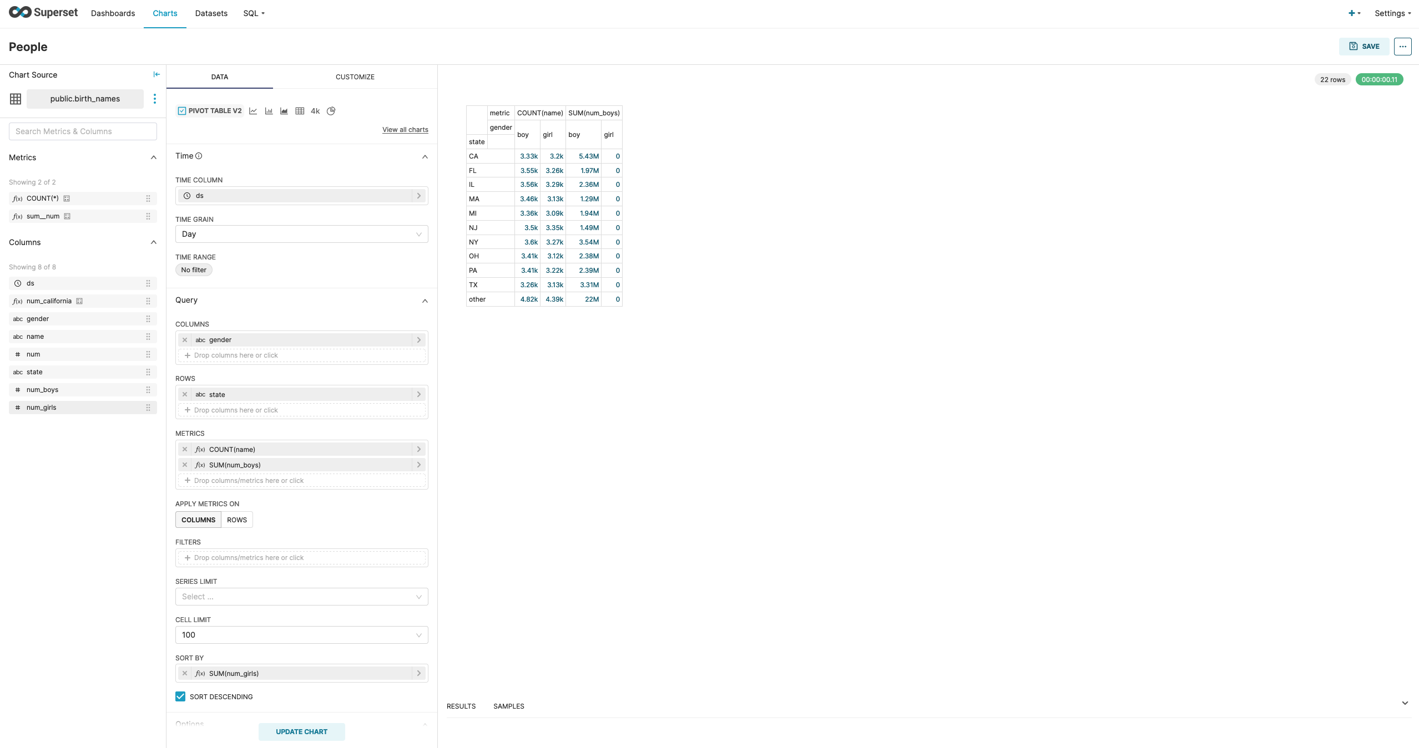Click the SUM(num_boys) table header
Image resolution: width=1419 pixels, height=748 pixels.
(x=594, y=113)
